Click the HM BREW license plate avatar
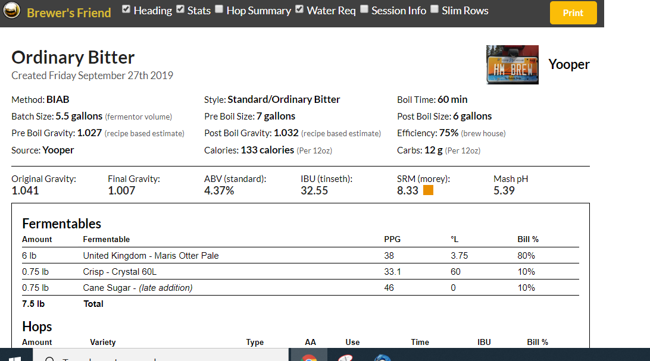The height and width of the screenshot is (361, 650). [x=512, y=64]
